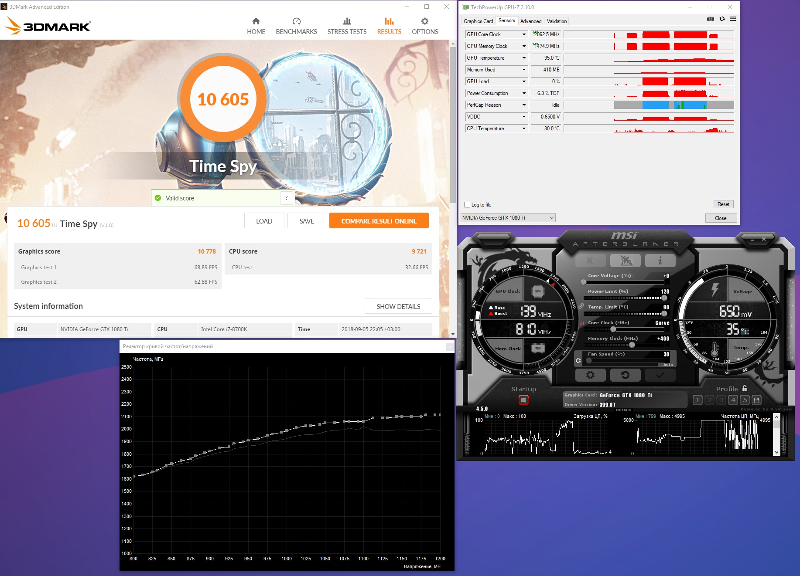Click SAVE to save the Time Spy result
The image size is (800, 576).
coord(307,221)
